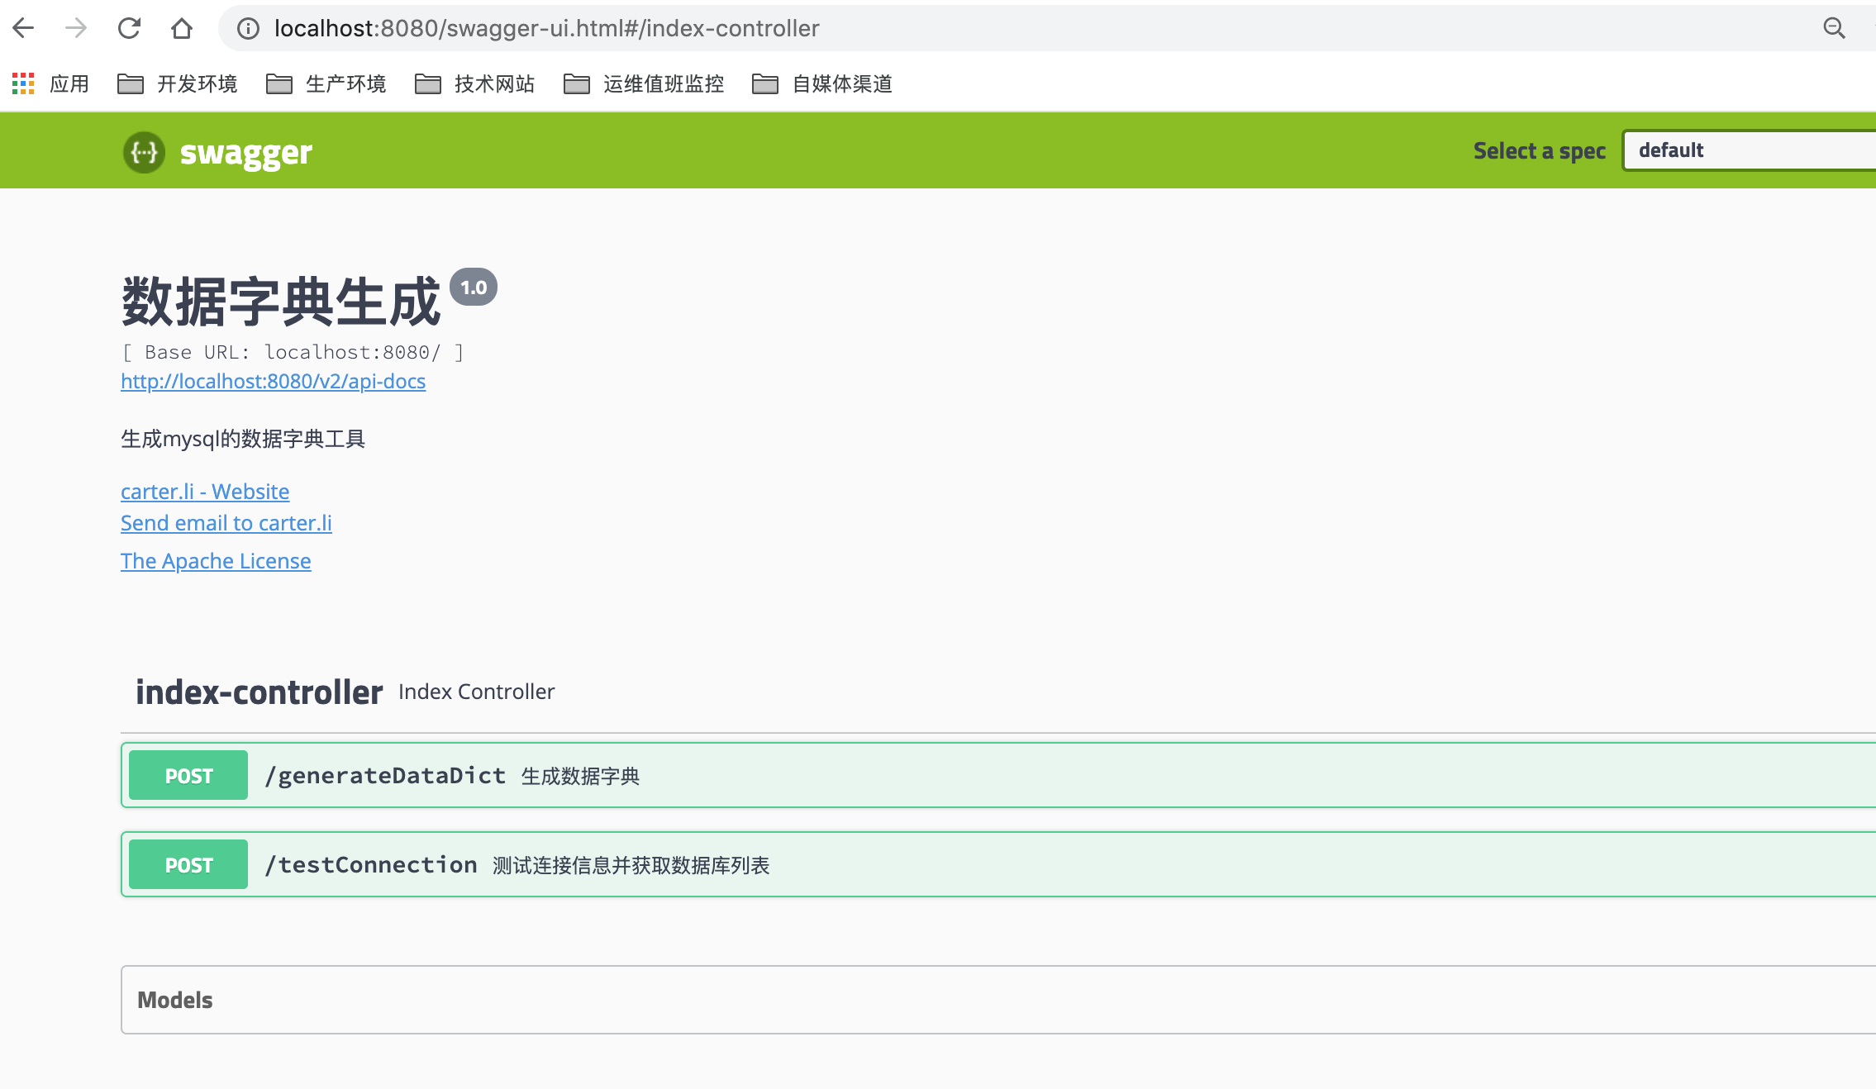Click the api-docs URL link
This screenshot has width=1876, height=1089.
[274, 381]
